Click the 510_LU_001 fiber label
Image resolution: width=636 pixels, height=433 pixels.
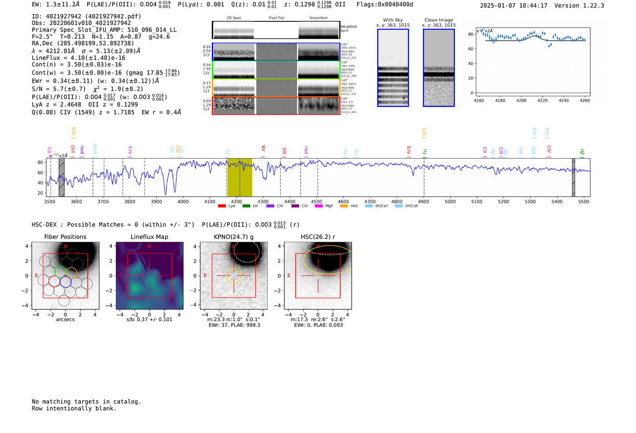[x=349, y=112]
